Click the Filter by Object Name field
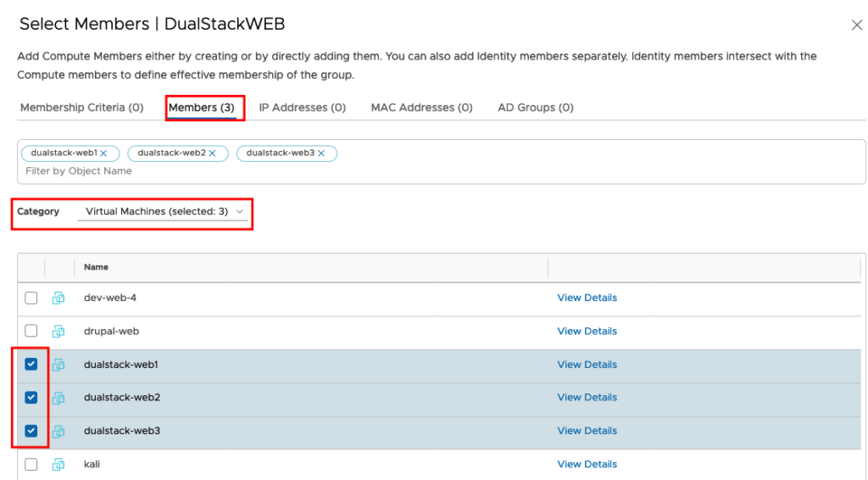 tap(441, 171)
